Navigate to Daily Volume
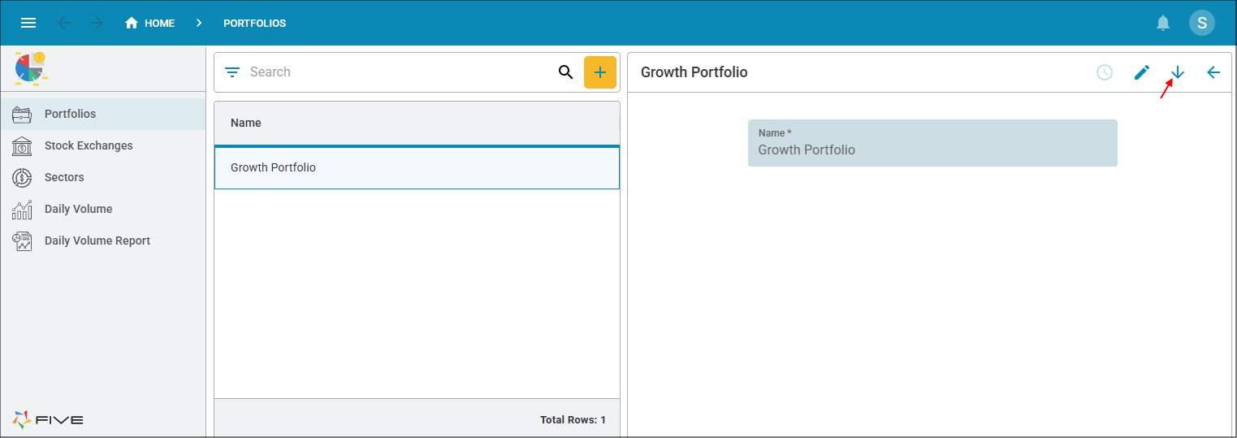Image resolution: width=1237 pixels, height=438 pixels. click(x=78, y=209)
